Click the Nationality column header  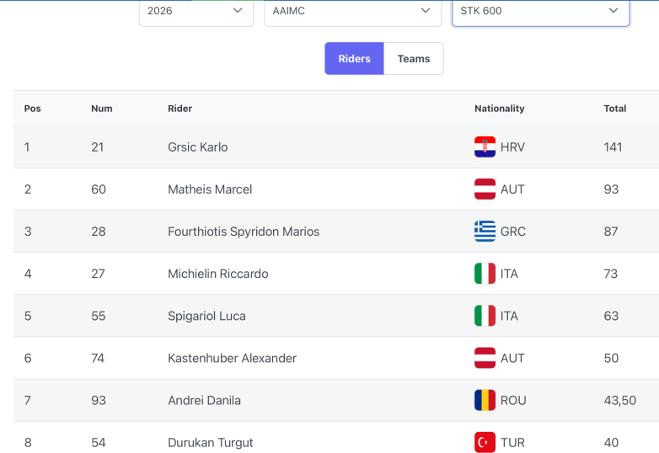[499, 109]
